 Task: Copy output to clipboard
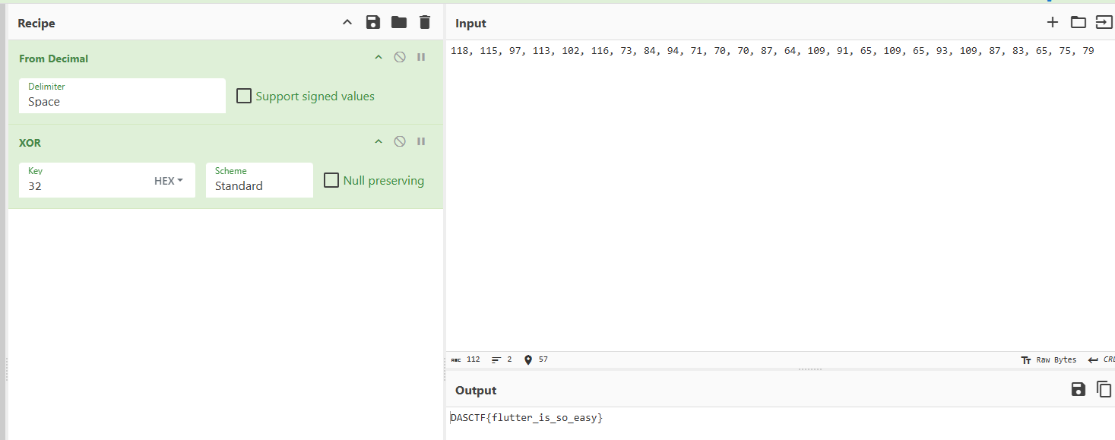[x=1104, y=390]
